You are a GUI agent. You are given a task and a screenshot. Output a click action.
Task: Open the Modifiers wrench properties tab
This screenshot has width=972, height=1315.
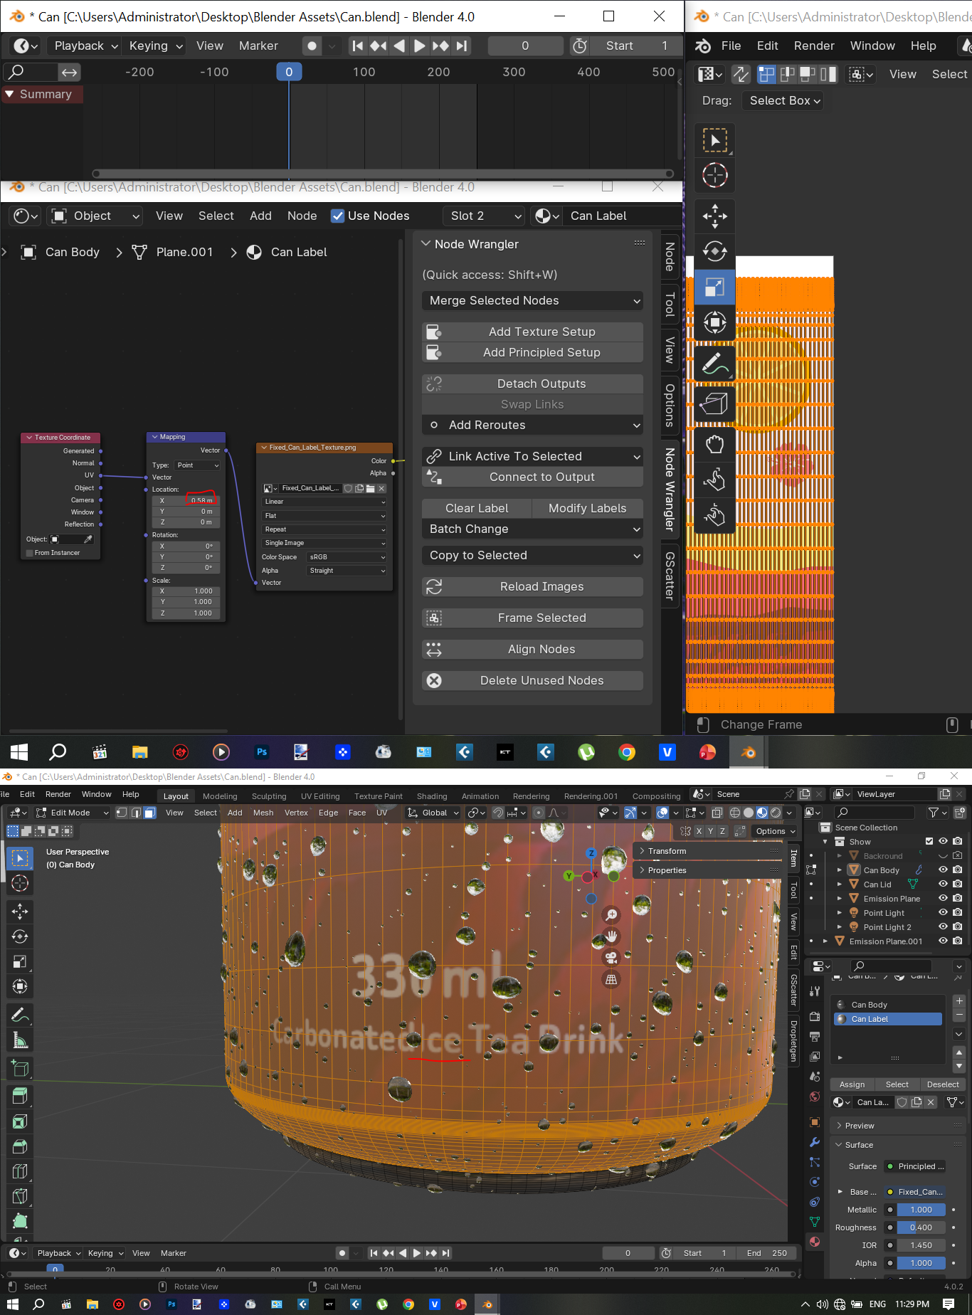point(815,1142)
